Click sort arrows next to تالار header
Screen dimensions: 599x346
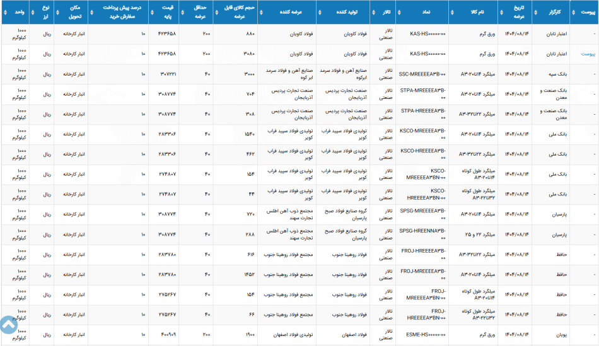(373, 12)
